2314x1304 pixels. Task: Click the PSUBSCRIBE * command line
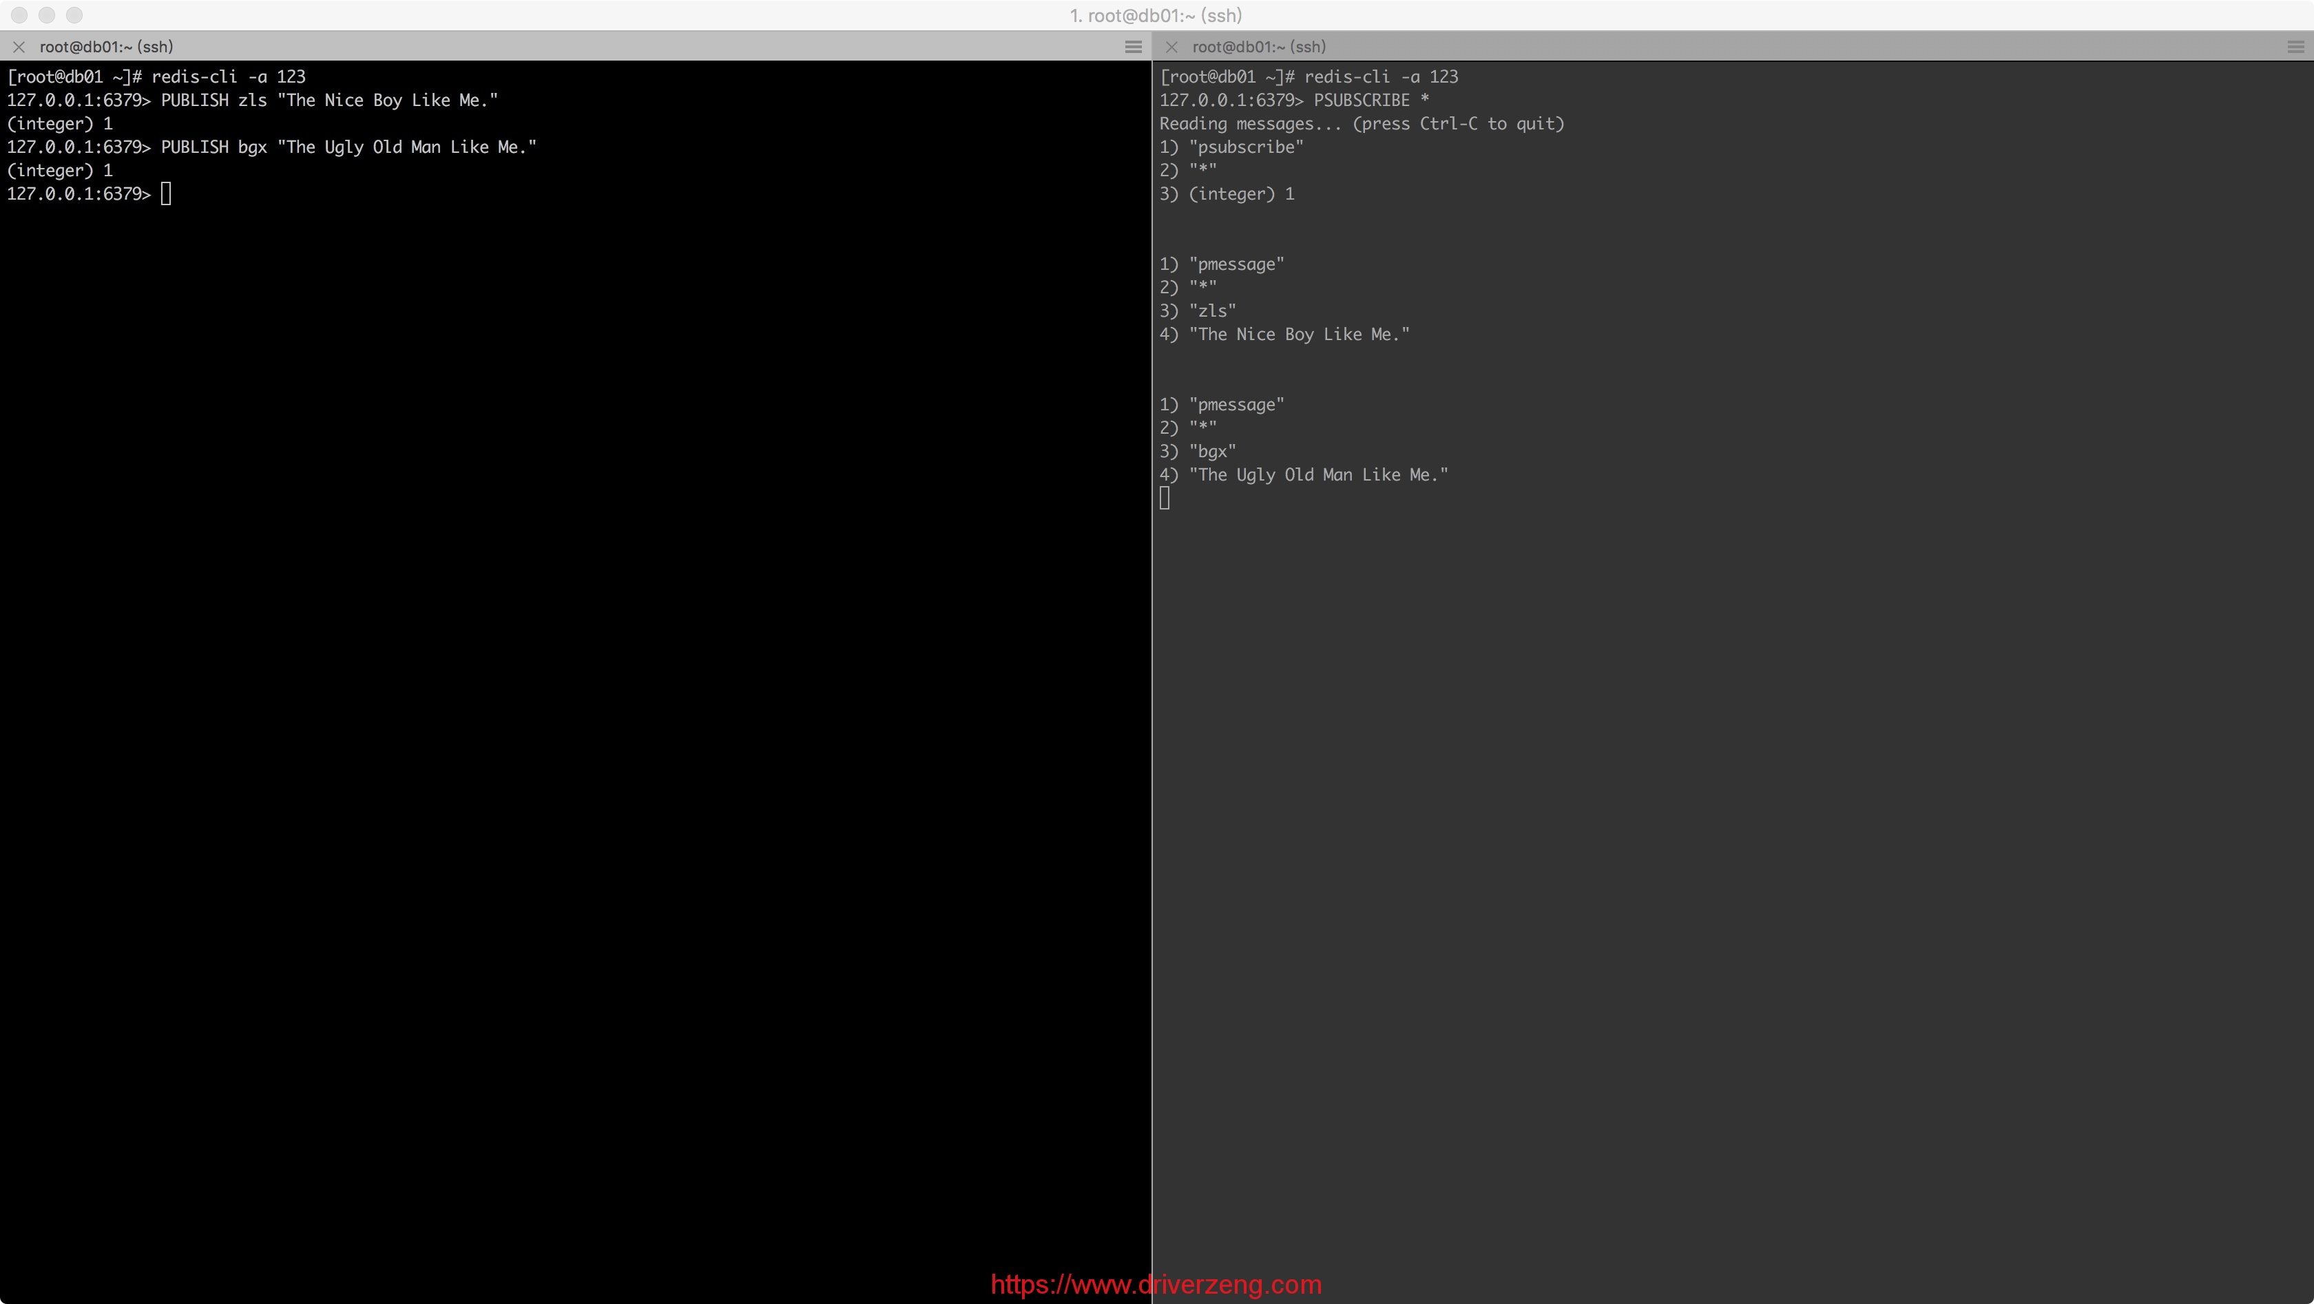1295,101
